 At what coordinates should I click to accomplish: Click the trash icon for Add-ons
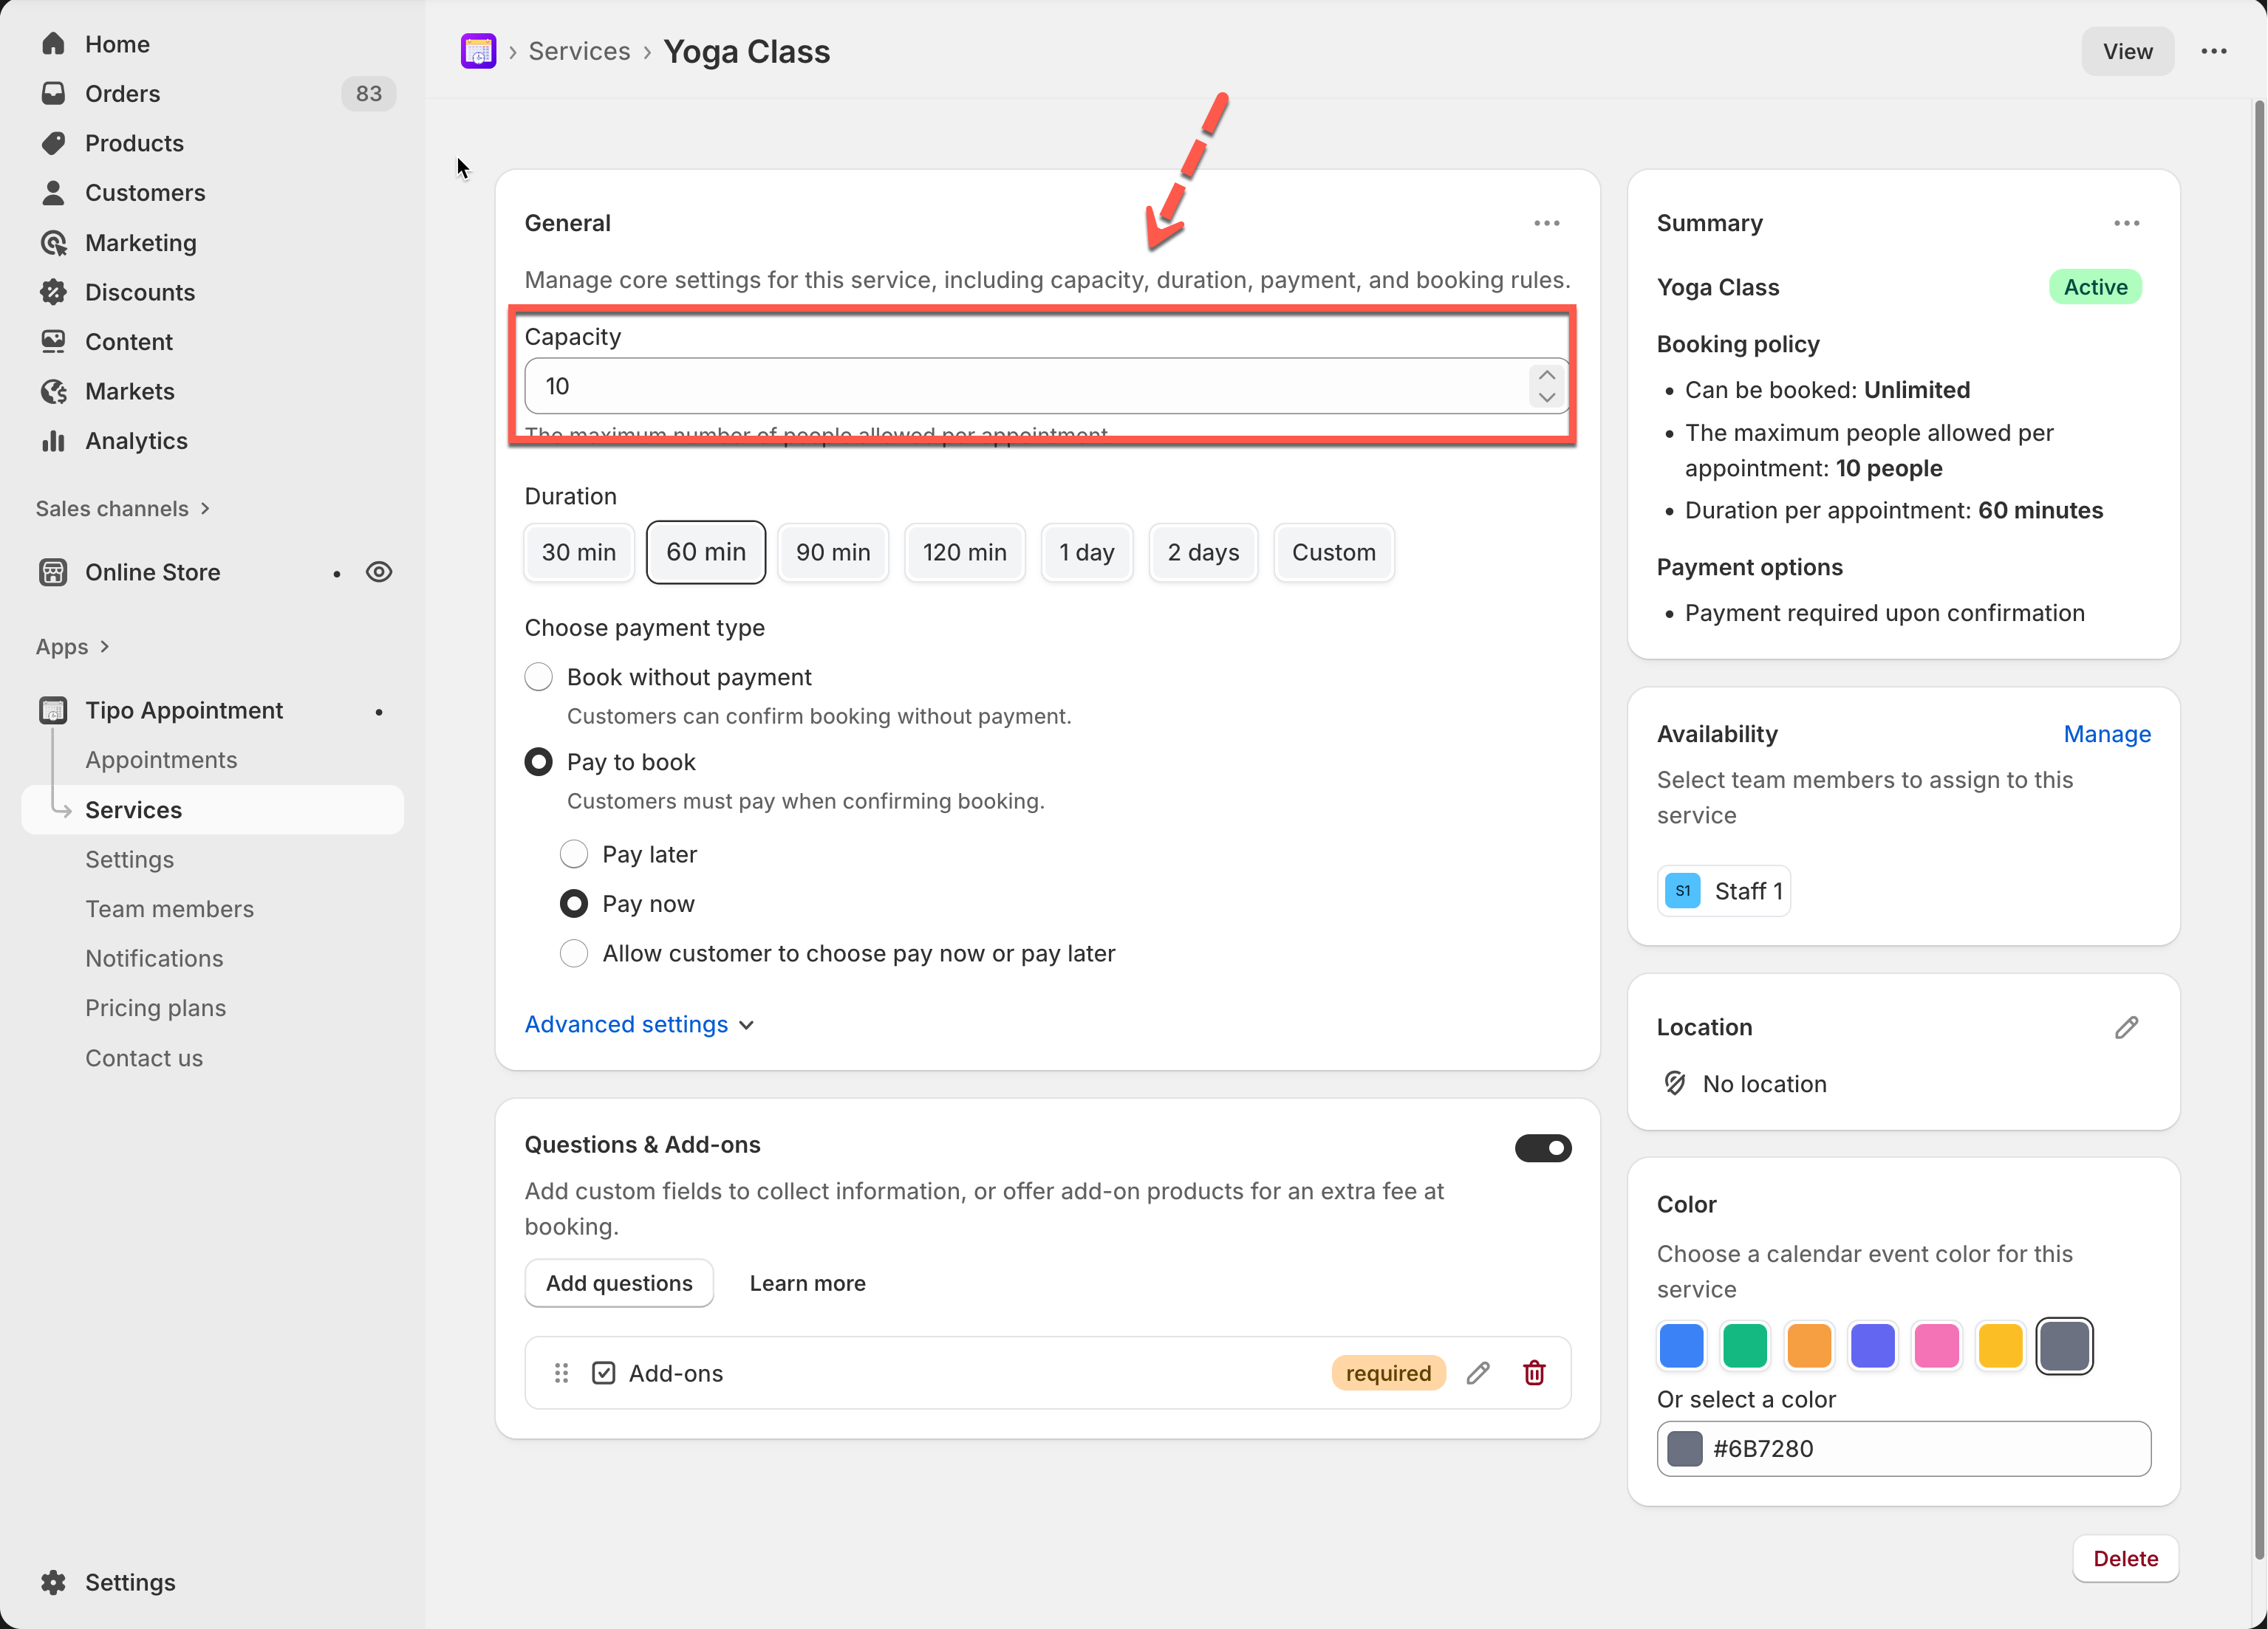tap(1534, 1372)
